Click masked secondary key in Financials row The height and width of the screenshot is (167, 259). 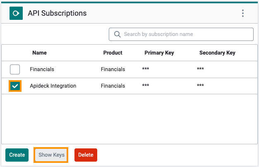tap(200, 69)
